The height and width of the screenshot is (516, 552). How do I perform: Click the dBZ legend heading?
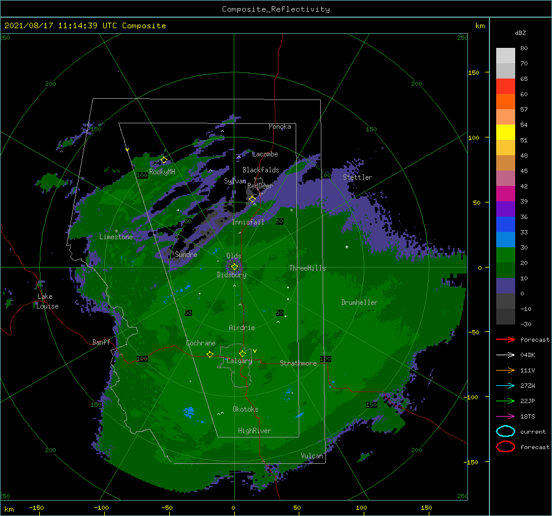[x=520, y=33]
